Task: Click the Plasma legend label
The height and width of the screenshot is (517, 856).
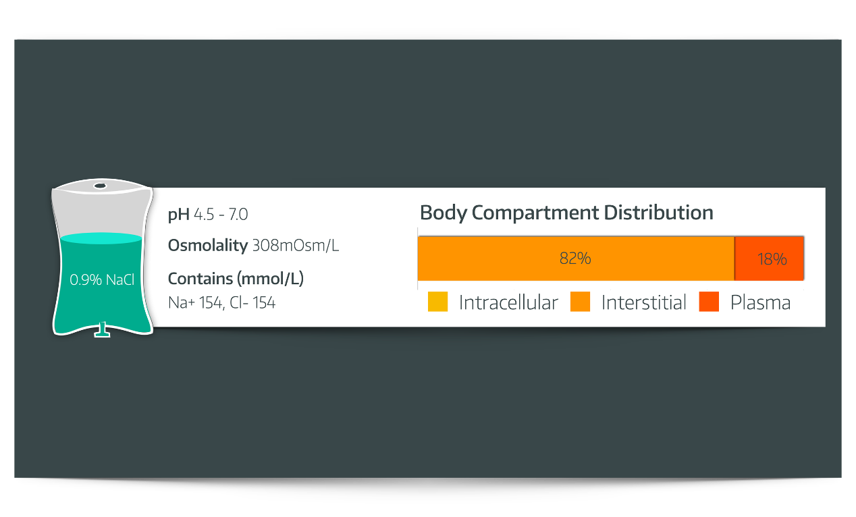Action: coord(760,302)
